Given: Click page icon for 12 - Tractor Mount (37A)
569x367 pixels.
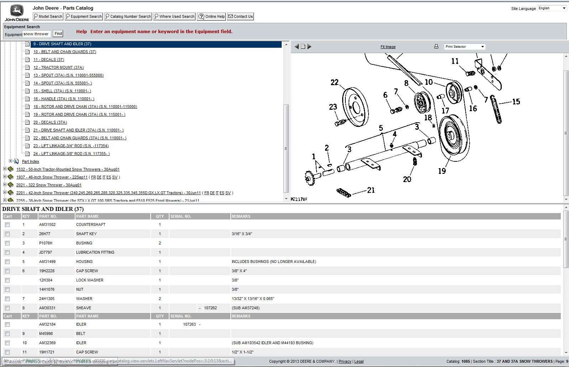Looking at the screenshot, I should [27, 67].
